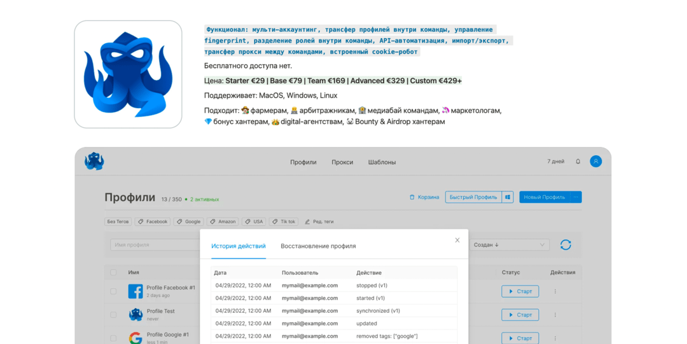Click the Имя профиля search field
This screenshot has width=687, height=344.
(156, 245)
